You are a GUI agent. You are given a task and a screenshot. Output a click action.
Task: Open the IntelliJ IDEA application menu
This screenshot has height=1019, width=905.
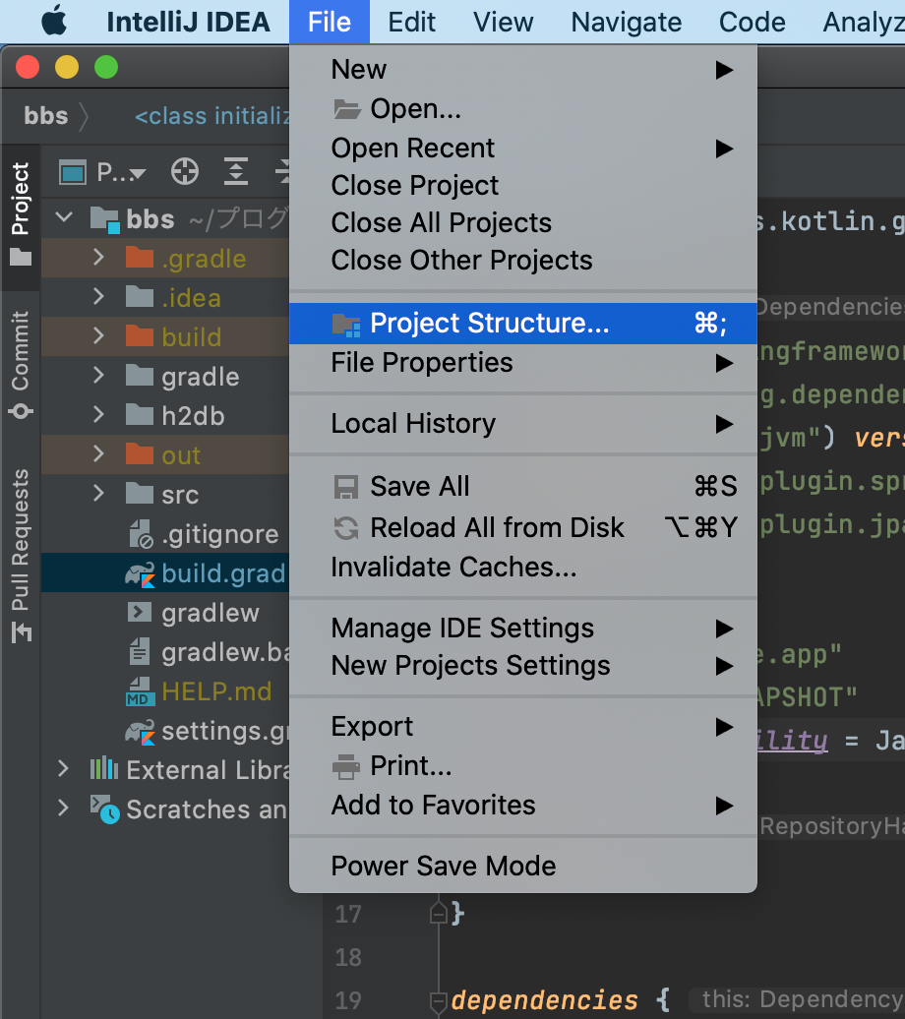188,22
